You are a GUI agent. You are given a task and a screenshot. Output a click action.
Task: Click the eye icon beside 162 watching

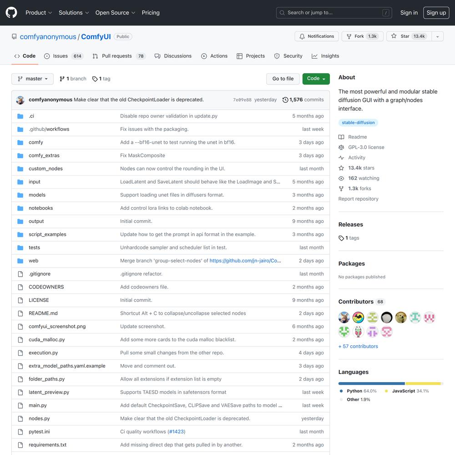(x=341, y=178)
